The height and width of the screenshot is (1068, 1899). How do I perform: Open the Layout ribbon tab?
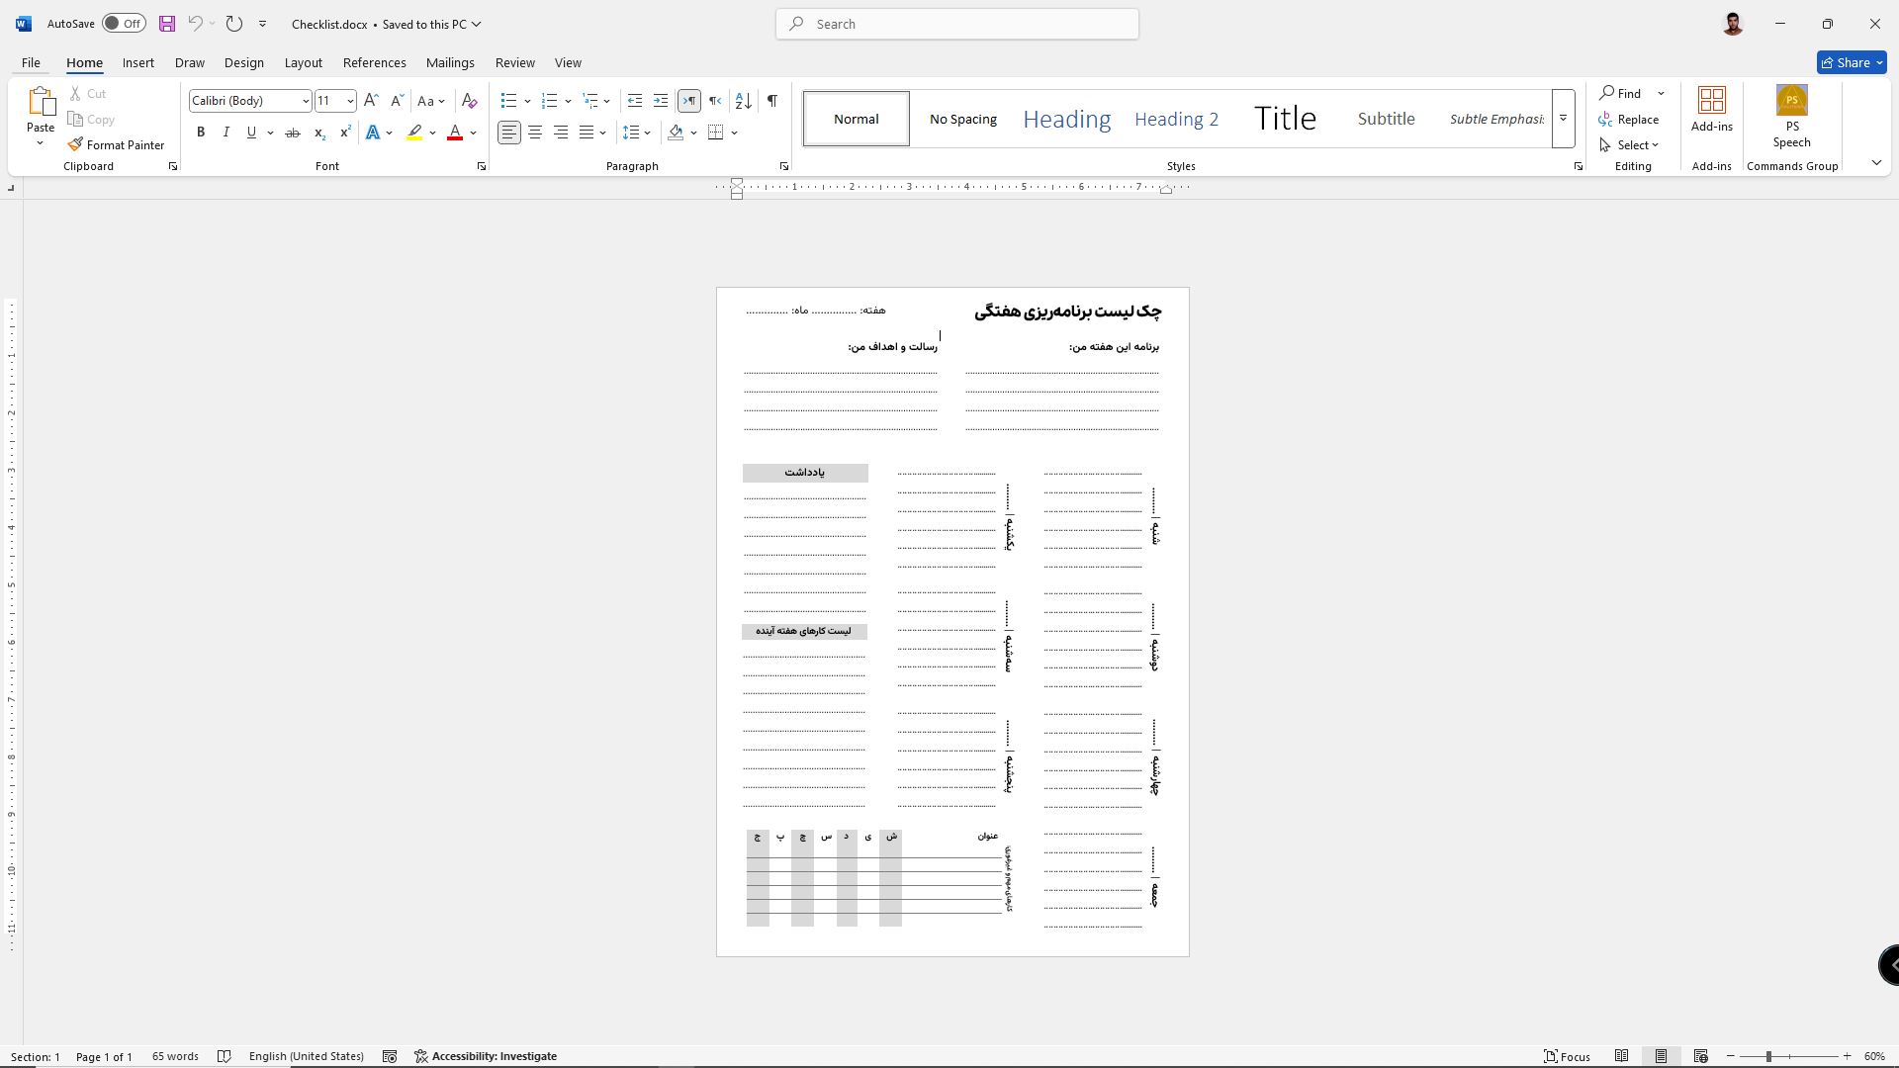(303, 62)
